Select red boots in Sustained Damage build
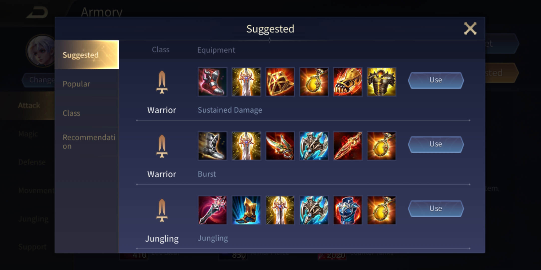541x270 pixels. [x=212, y=82]
